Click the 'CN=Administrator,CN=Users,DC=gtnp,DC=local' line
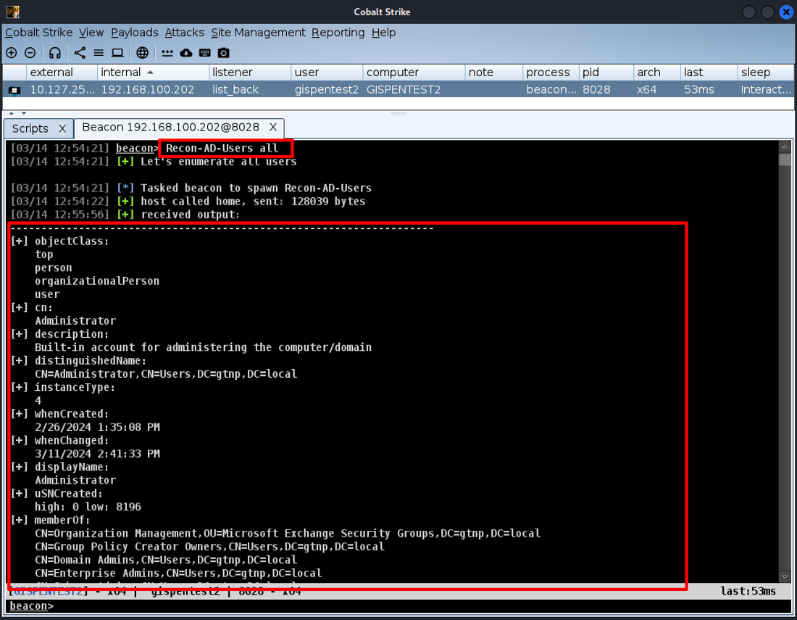797x620 pixels. tap(166, 374)
